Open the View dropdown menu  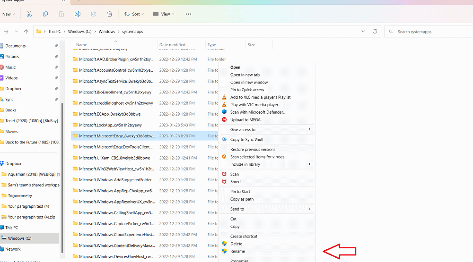164,14
